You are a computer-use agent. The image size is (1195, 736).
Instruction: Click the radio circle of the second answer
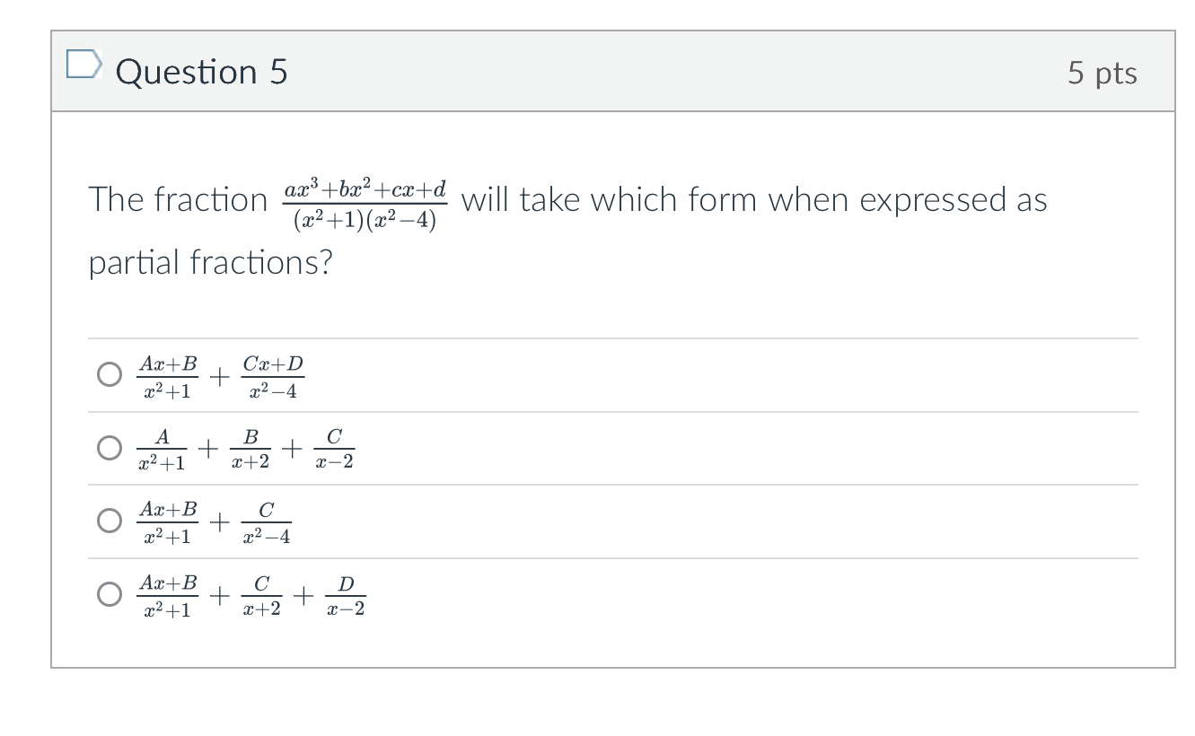109,446
